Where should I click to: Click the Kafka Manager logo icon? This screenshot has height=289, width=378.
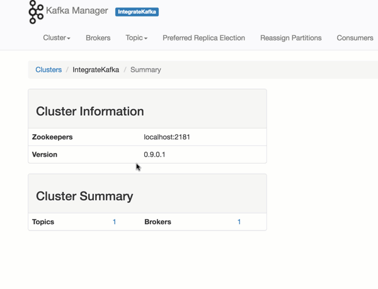[x=36, y=12]
